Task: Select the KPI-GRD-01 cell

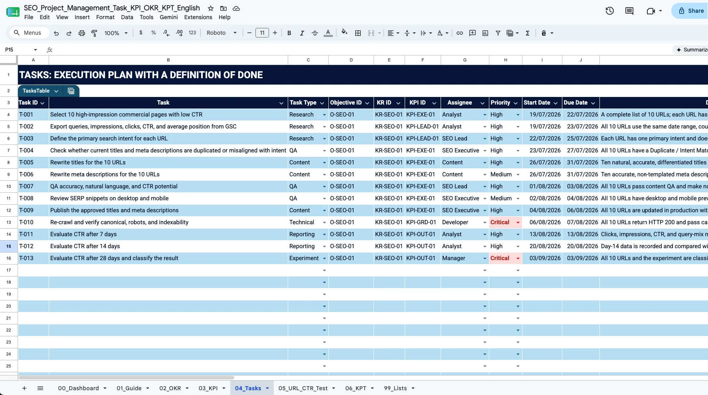Action: (423, 222)
